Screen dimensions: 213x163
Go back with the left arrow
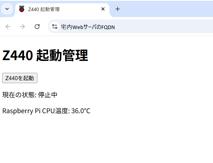8,27
